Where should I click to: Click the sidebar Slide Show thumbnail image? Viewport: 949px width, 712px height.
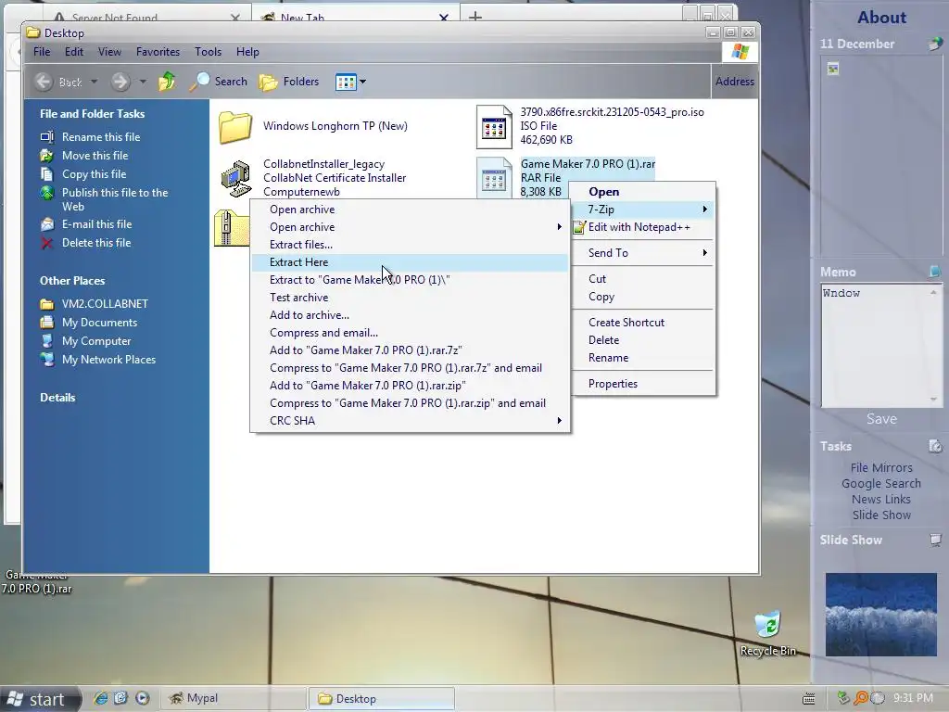[x=881, y=615]
